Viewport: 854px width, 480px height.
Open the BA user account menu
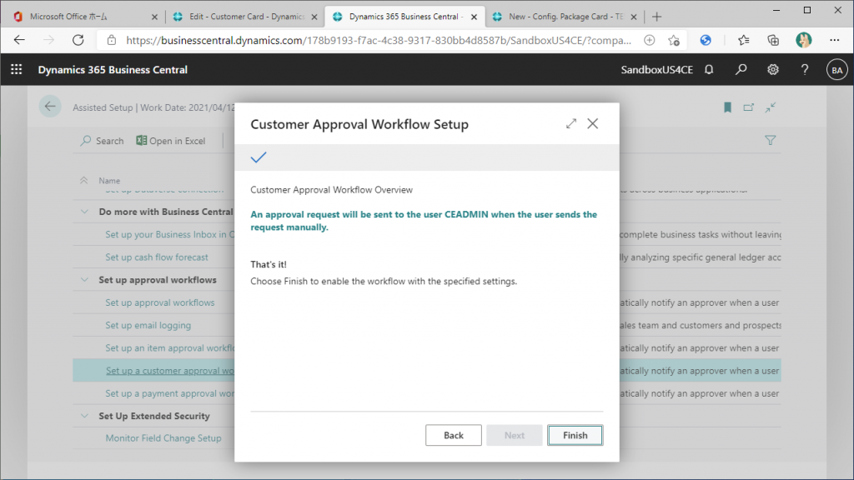(x=836, y=70)
